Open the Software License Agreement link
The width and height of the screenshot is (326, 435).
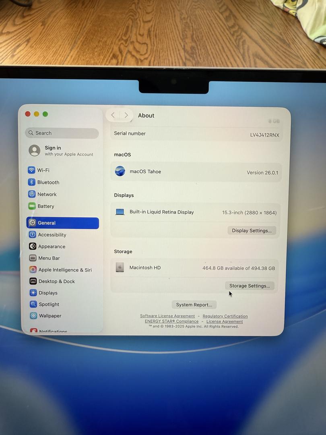(167, 316)
